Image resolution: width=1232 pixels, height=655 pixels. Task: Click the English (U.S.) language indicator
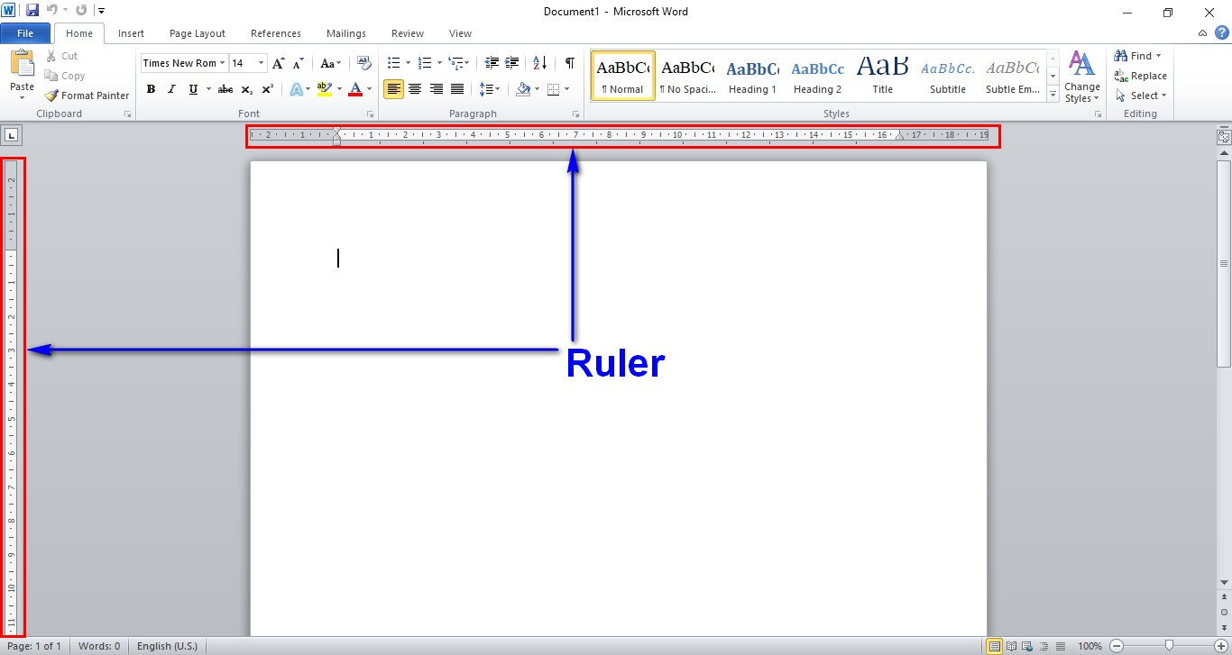[x=167, y=646]
